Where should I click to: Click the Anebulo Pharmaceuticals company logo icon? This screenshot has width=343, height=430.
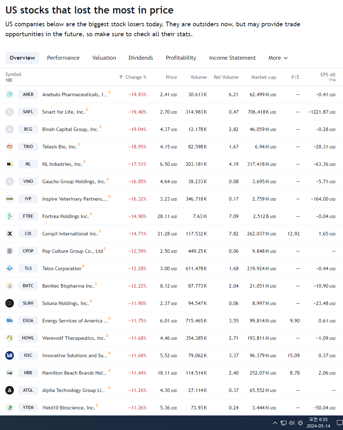coord(10,94)
